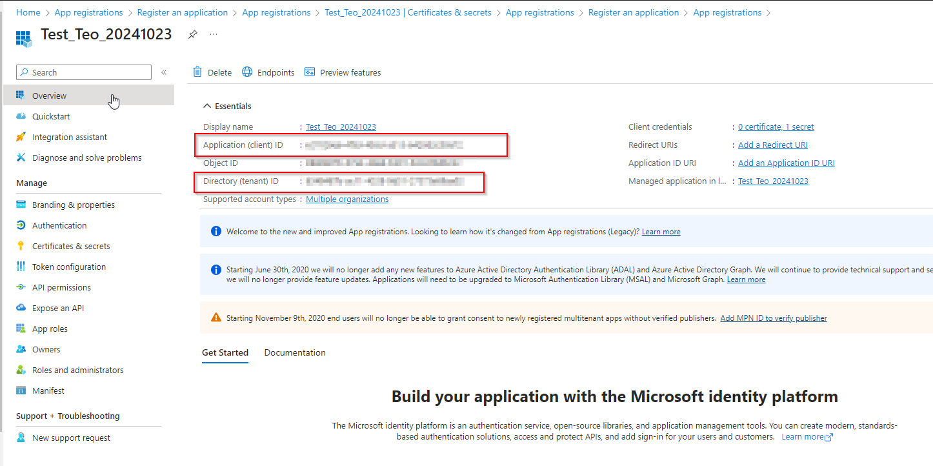Screen dimensions: 933x466
Task: Open the Multiple organizations link
Action: pyautogui.click(x=347, y=199)
